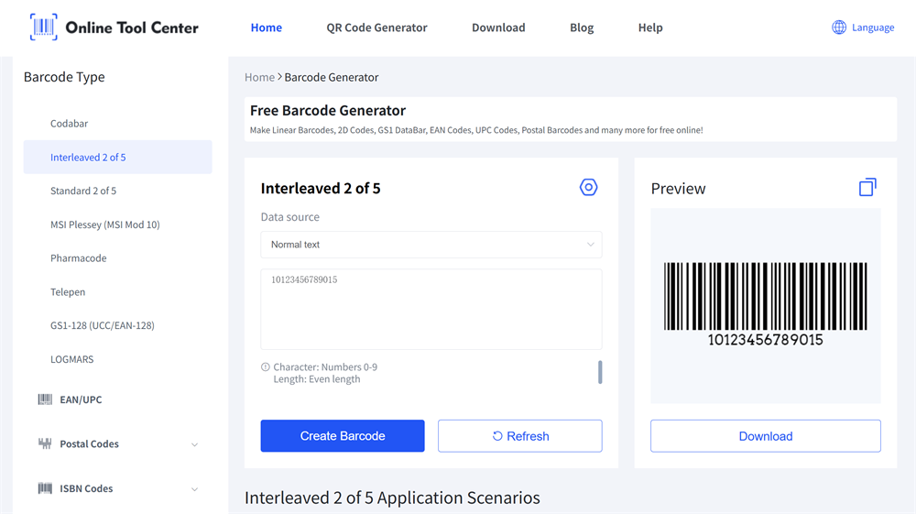The width and height of the screenshot is (916, 514).
Task: Click the Online Tool Center barcode logo
Action: (43, 27)
